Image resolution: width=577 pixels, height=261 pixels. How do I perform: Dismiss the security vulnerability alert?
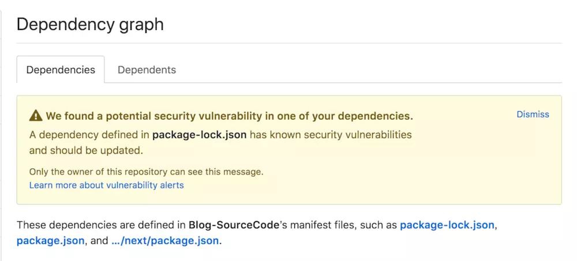[x=533, y=114]
